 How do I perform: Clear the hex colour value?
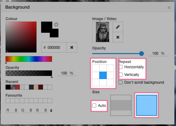(72, 47)
